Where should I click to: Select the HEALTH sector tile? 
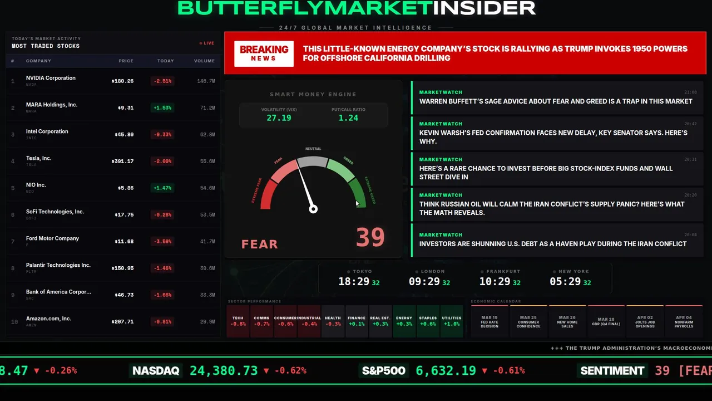333,321
